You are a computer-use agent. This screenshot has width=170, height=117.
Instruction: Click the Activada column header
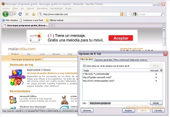[154, 71]
